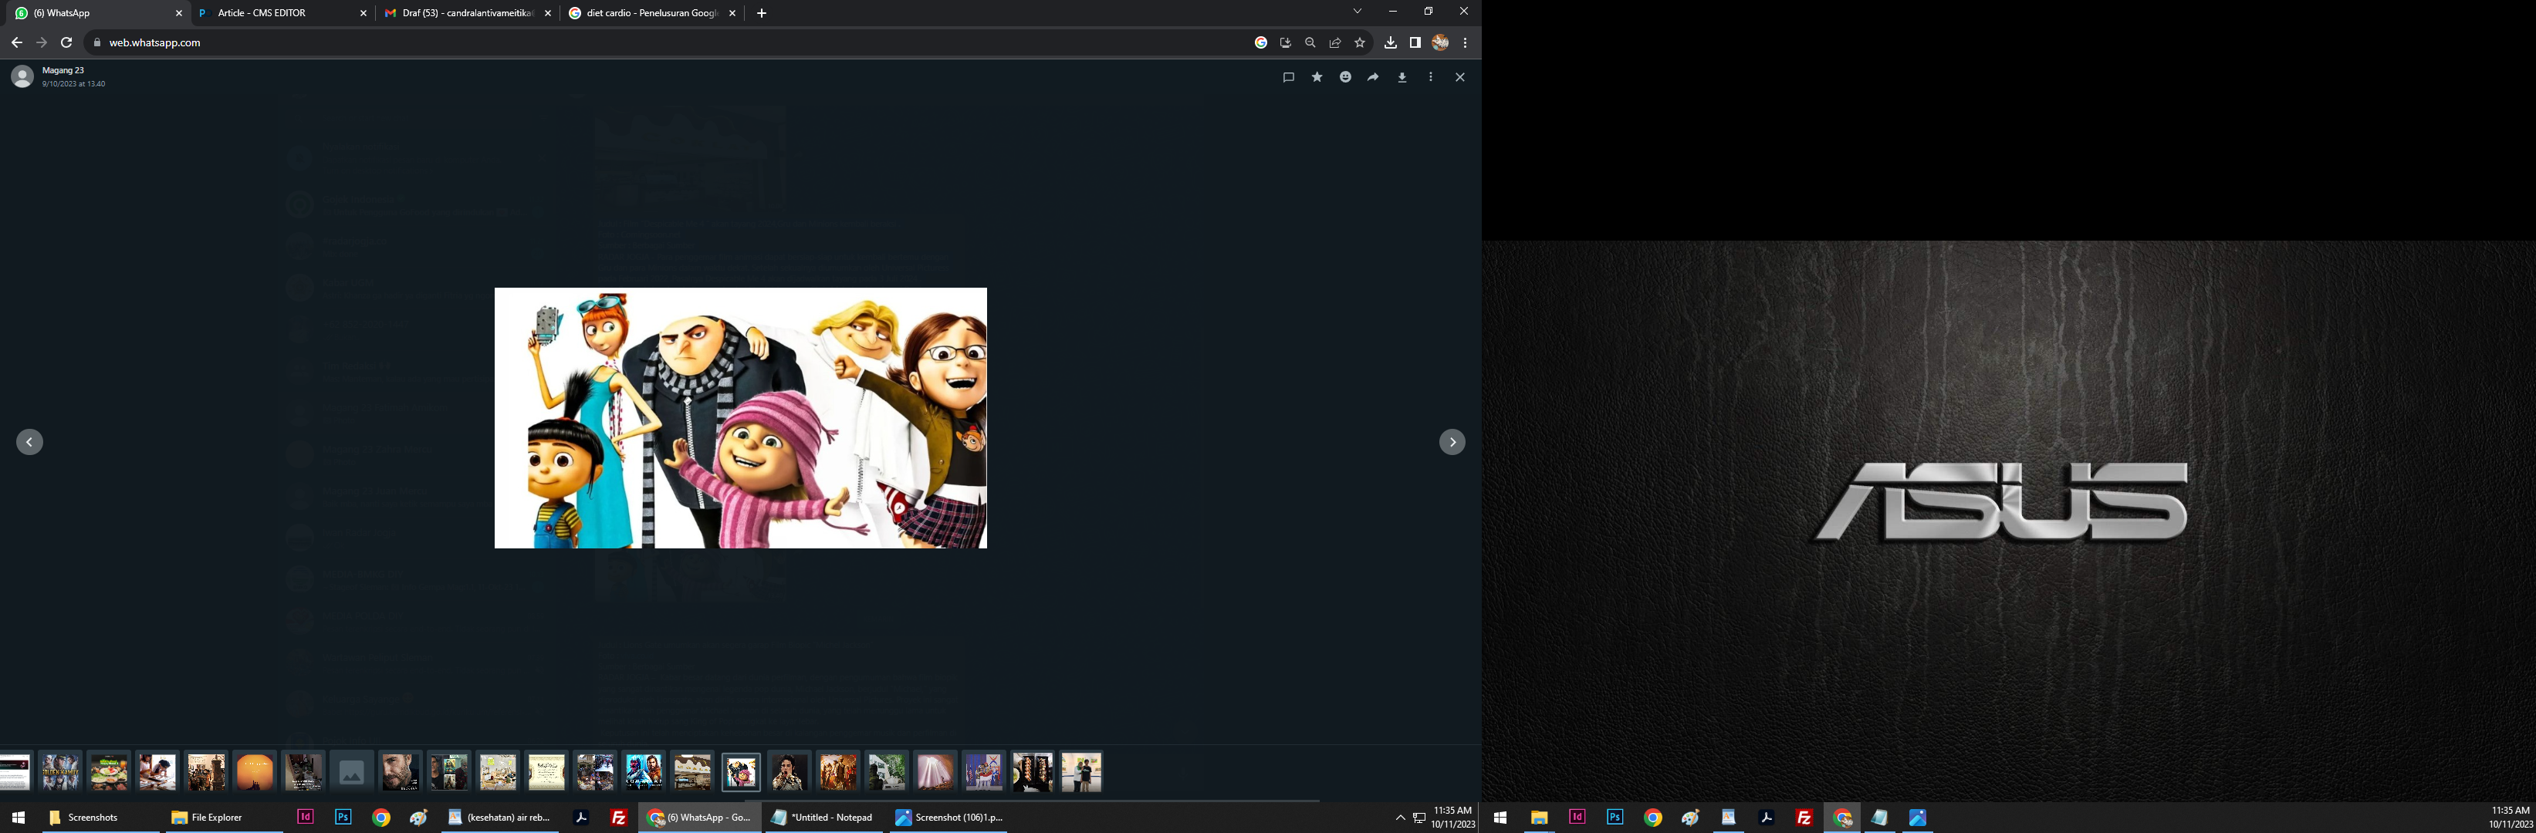The width and height of the screenshot is (2536, 833).
Task: Open the network icon in the system tray
Action: pyautogui.click(x=1419, y=818)
